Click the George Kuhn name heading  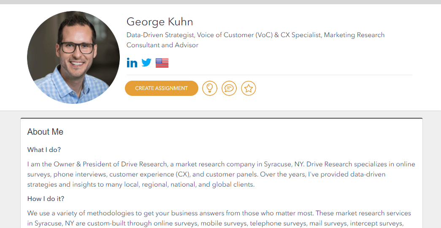coord(160,22)
